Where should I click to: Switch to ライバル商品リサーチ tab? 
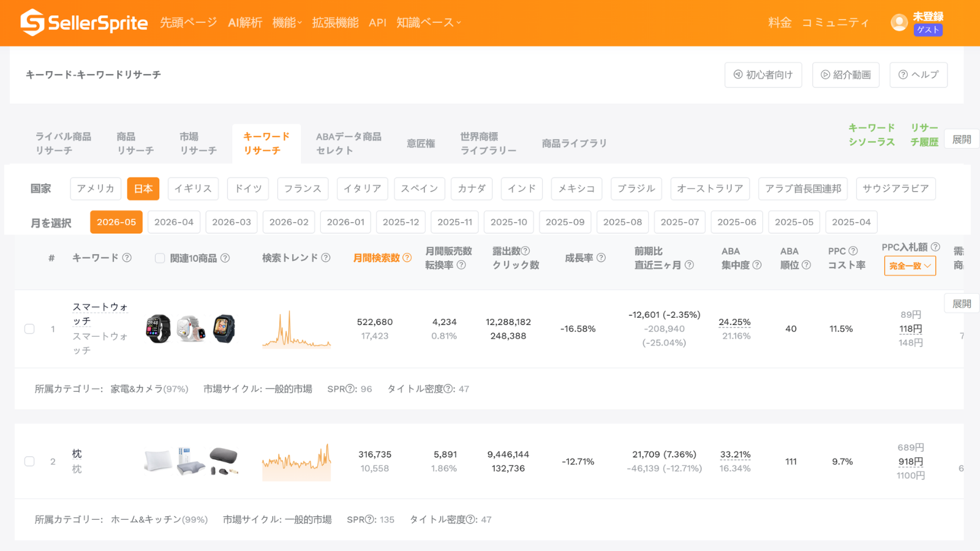tap(63, 143)
